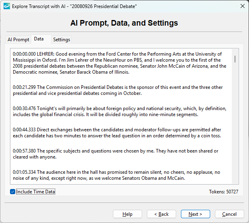Click the app icon in the title bar
249x223 pixels.
6,6
